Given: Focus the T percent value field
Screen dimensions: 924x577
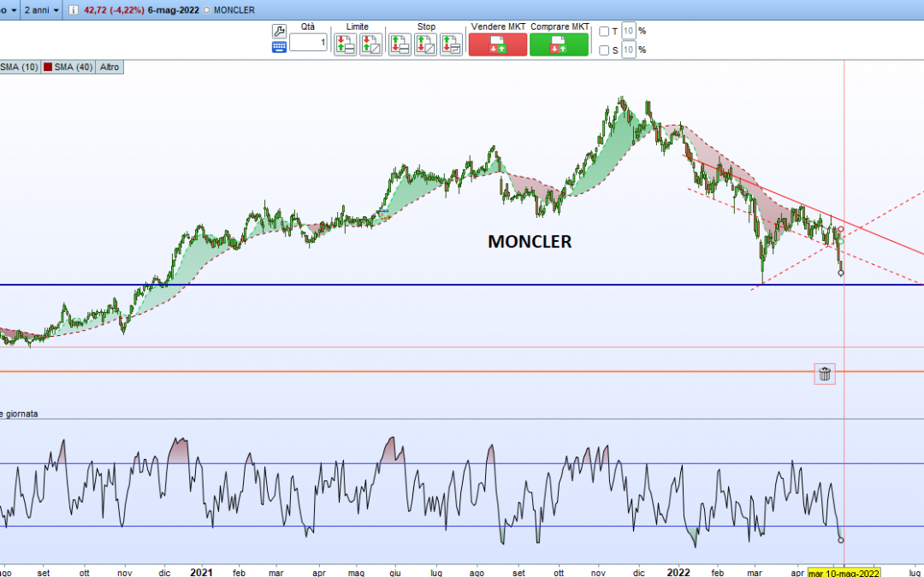Looking at the screenshot, I should 629,31.
